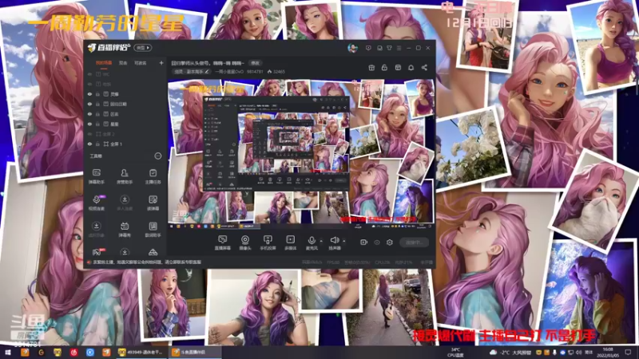
Task: Click the PK tool icon with red badge
Action: tap(97, 252)
